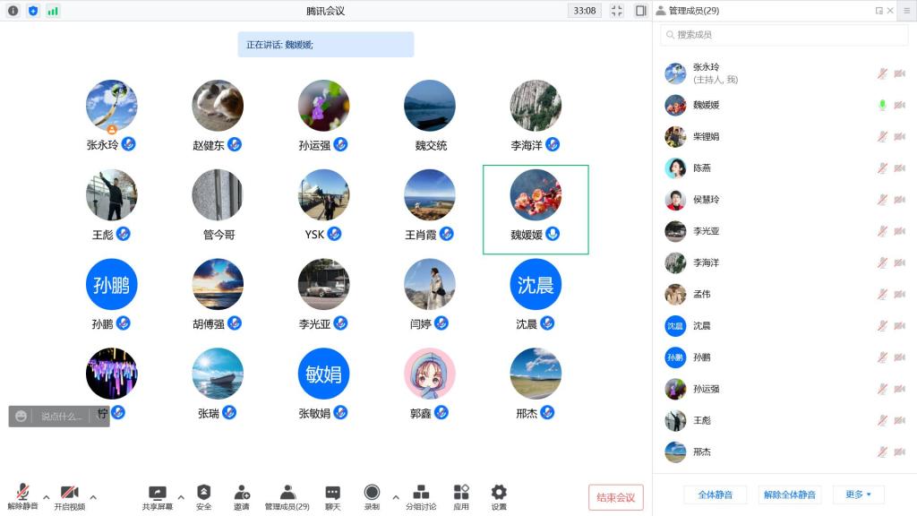
Task: Click the meeting info icon in title bar
Action: click(13, 11)
